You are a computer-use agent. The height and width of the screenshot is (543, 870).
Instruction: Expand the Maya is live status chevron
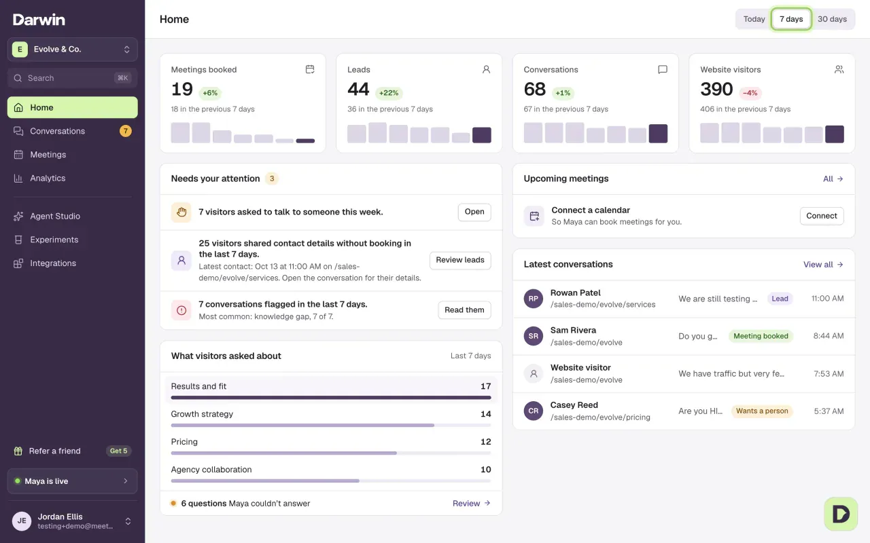point(125,481)
